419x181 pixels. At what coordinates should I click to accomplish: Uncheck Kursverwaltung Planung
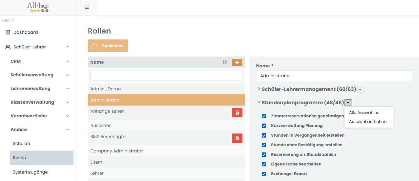[x=264, y=126]
